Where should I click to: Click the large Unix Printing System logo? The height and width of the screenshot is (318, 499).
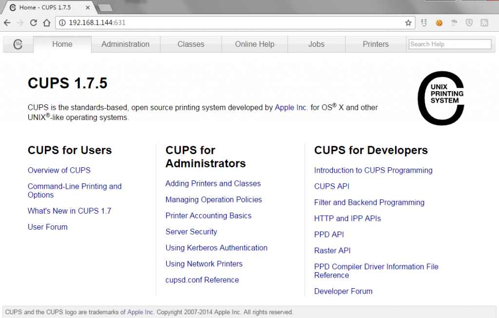pos(441,98)
